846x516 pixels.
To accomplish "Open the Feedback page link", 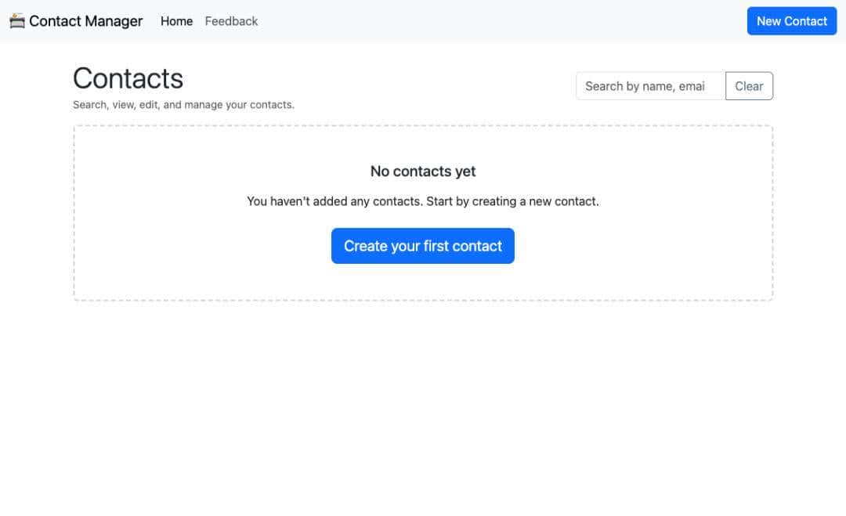I will [x=231, y=21].
